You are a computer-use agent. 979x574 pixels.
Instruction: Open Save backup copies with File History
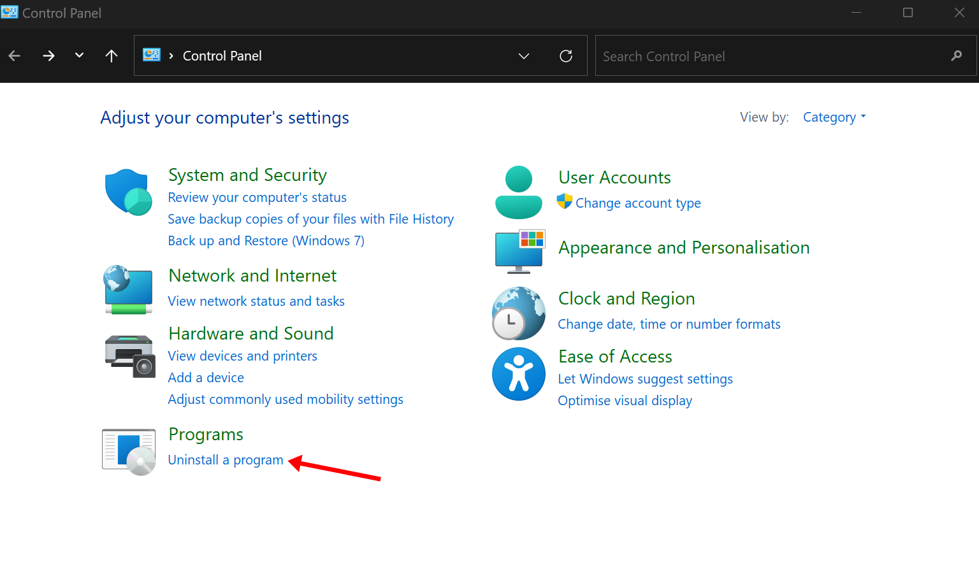tap(311, 219)
